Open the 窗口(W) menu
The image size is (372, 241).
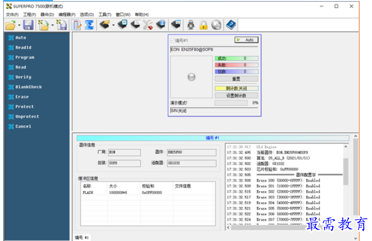(x=123, y=15)
